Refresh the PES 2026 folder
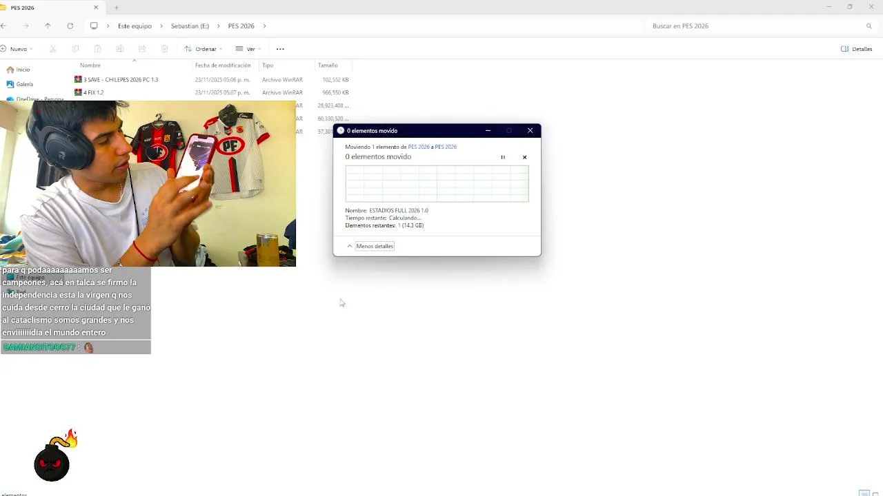883x496 pixels. click(x=70, y=26)
